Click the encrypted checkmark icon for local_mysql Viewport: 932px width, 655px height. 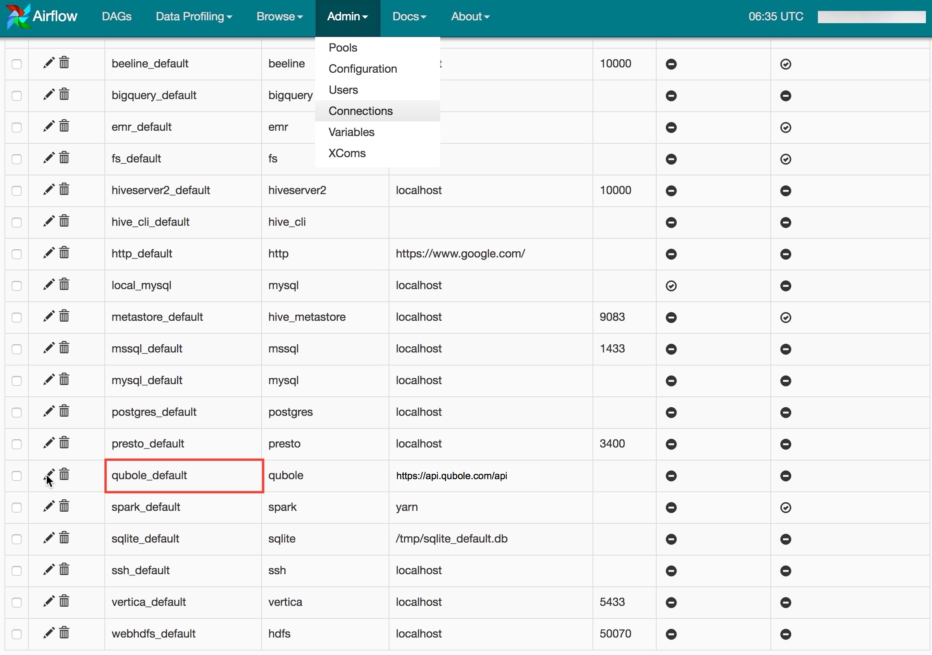click(671, 286)
